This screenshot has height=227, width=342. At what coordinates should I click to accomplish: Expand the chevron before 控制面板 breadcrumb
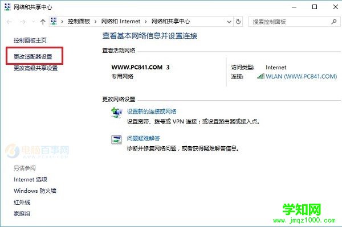tap(62, 22)
